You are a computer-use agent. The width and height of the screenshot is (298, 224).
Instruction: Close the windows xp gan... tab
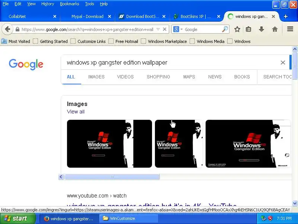pos(273,16)
